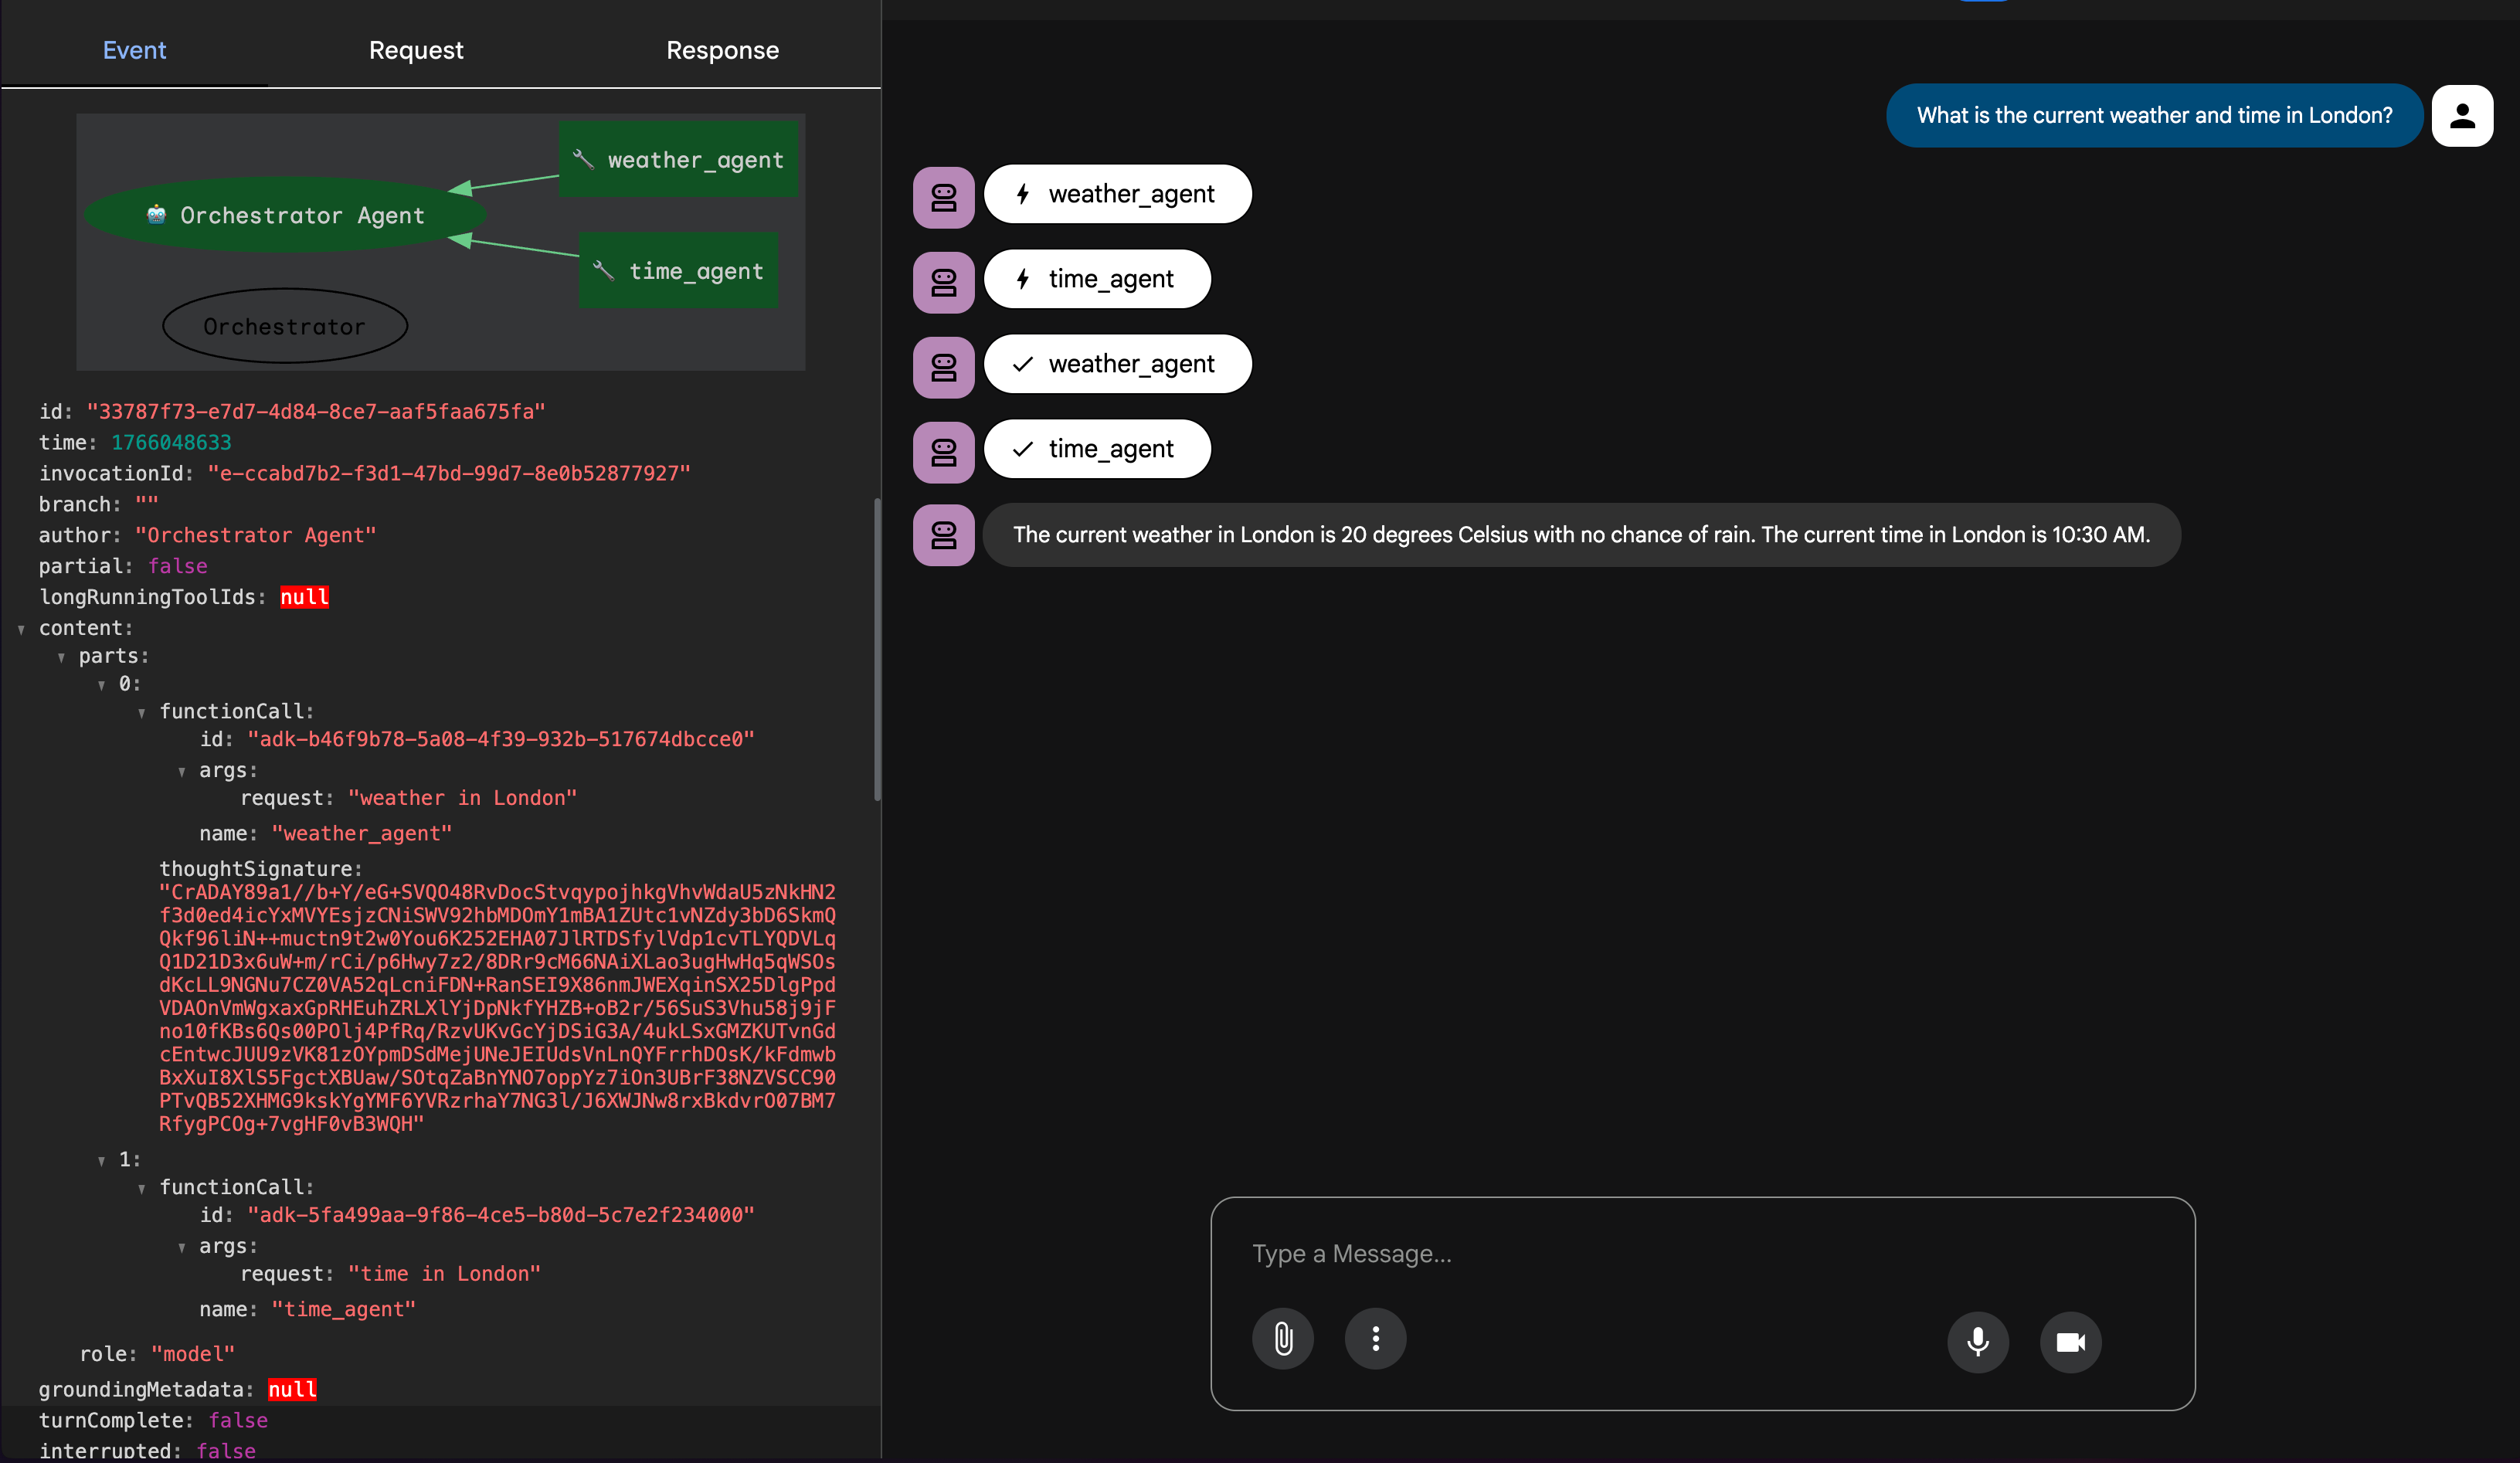Image resolution: width=2520 pixels, height=1463 pixels.
Task: Open the three-dot more options menu
Action: [1375, 1338]
